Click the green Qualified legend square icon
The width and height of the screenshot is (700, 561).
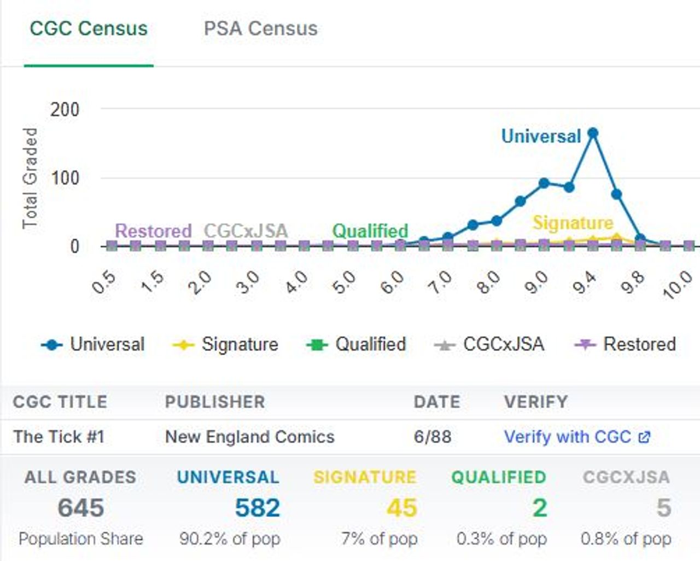click(x=317, y=345)
